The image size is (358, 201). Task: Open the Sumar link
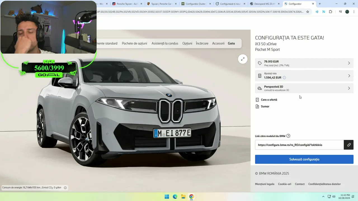(x=265, y=106)
